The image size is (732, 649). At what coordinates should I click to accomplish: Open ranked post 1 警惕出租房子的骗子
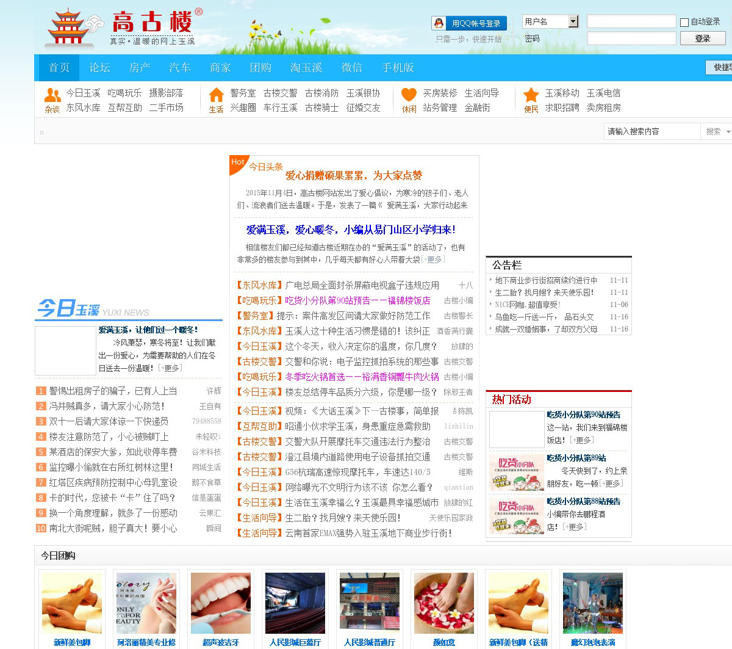pyautogui.click(x=113, y=391)
